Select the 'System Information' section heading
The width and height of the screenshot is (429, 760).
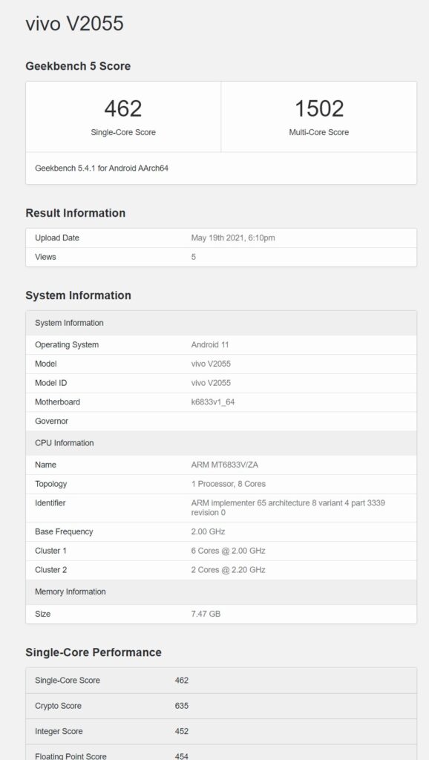(x=78, y=295)
